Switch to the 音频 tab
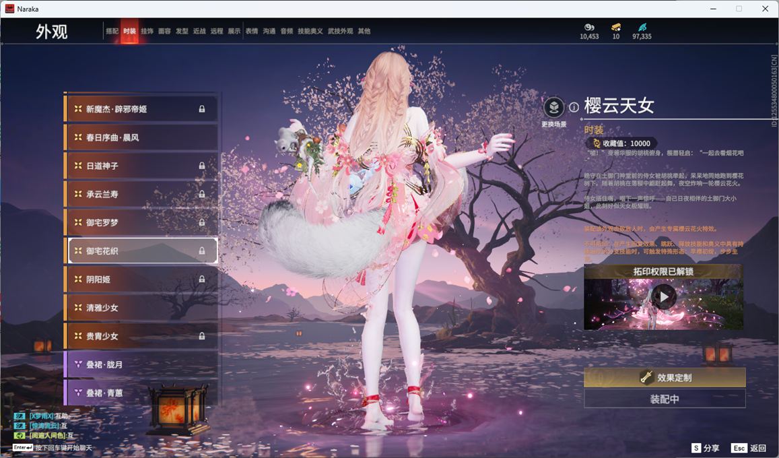 pos(287,31)
